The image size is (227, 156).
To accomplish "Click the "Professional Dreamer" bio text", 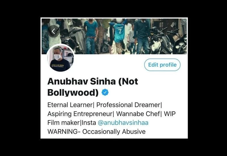I will tap(128, 105).
